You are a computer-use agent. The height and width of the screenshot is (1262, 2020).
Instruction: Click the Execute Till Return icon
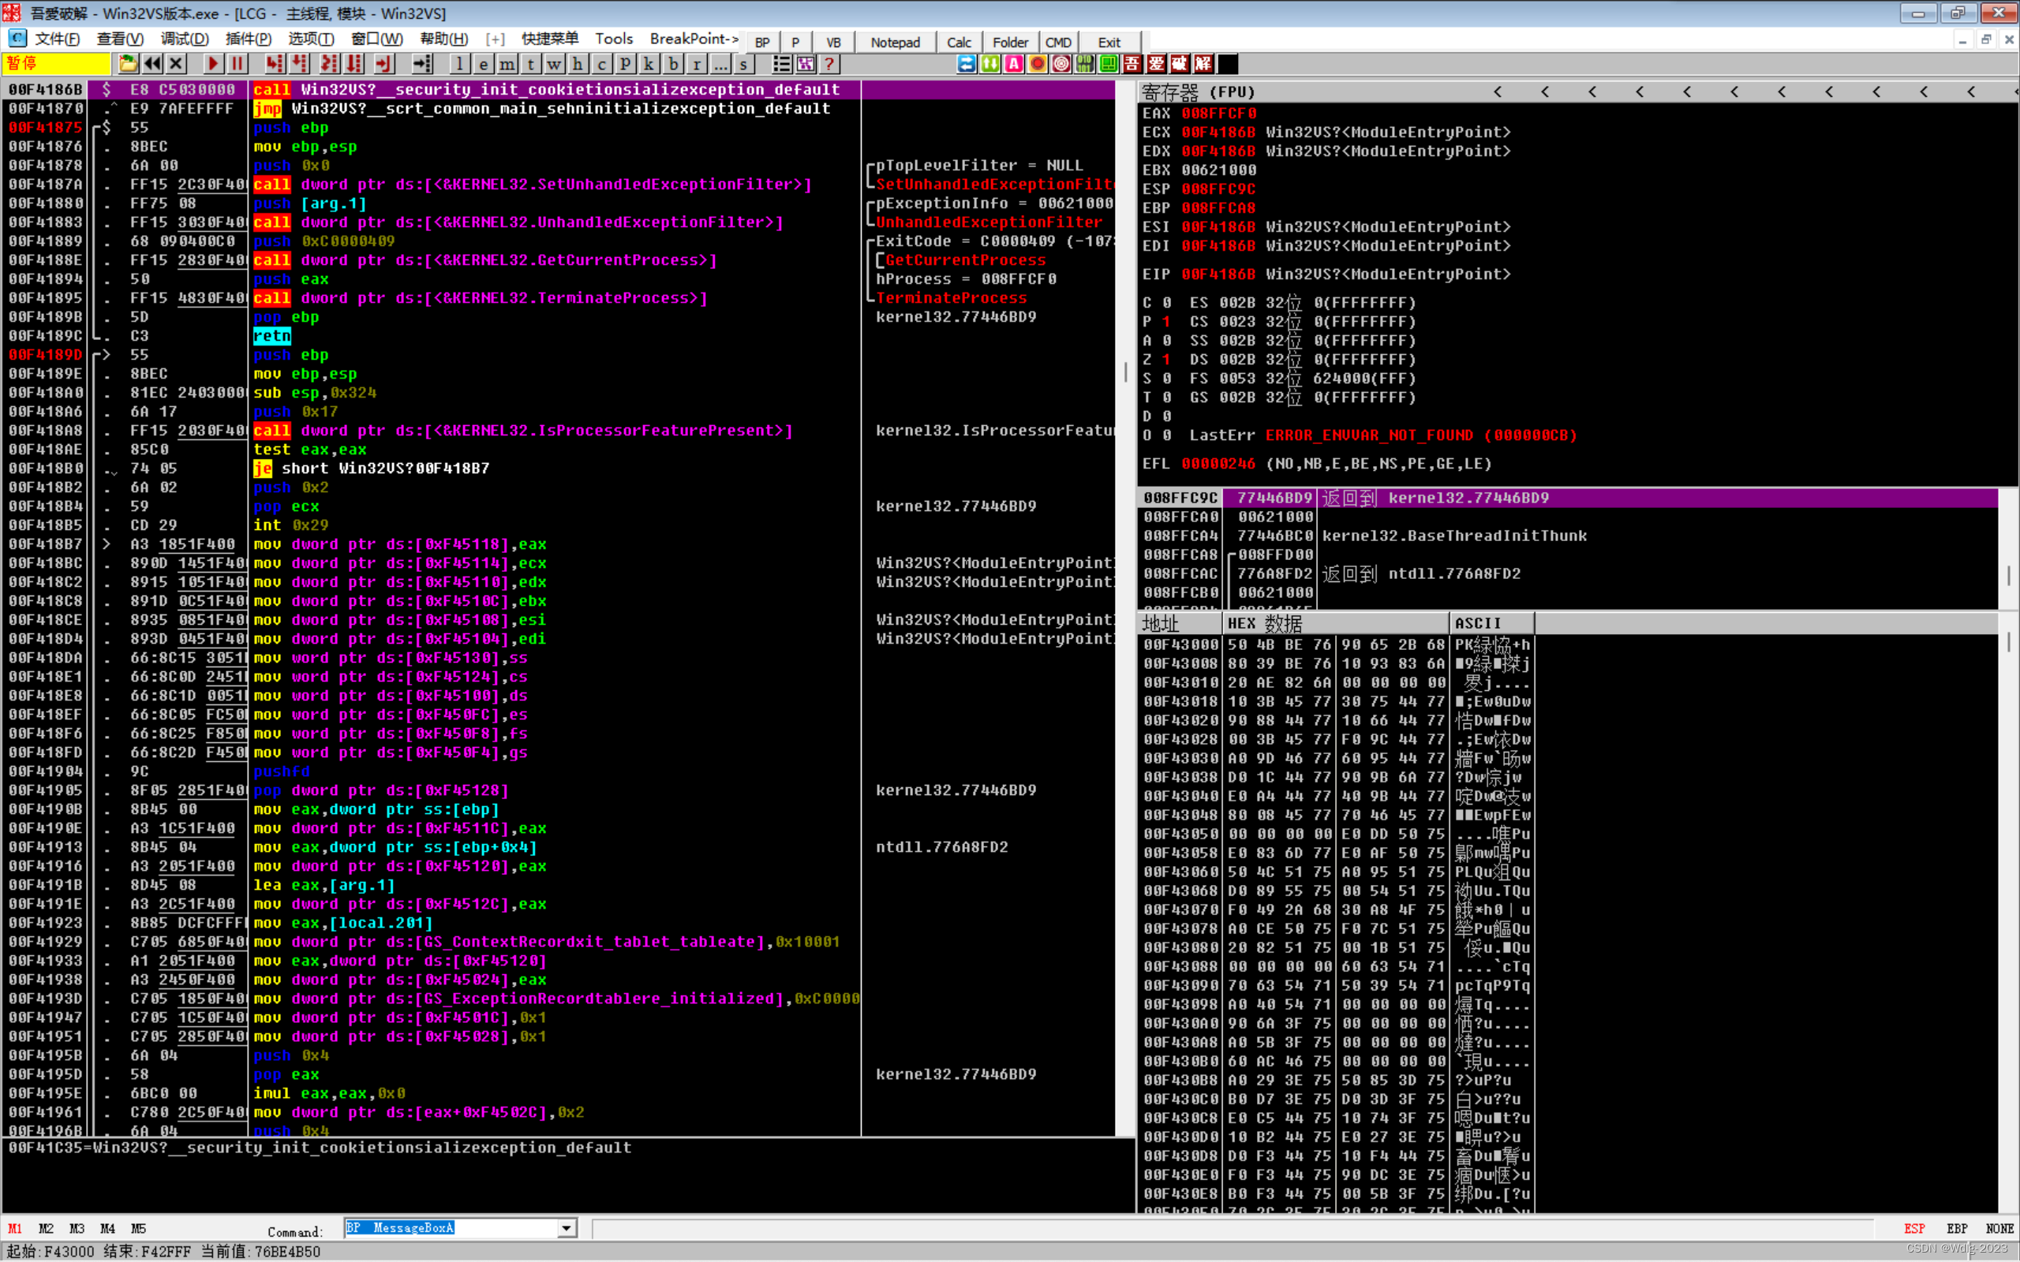[x=383, y=63]
